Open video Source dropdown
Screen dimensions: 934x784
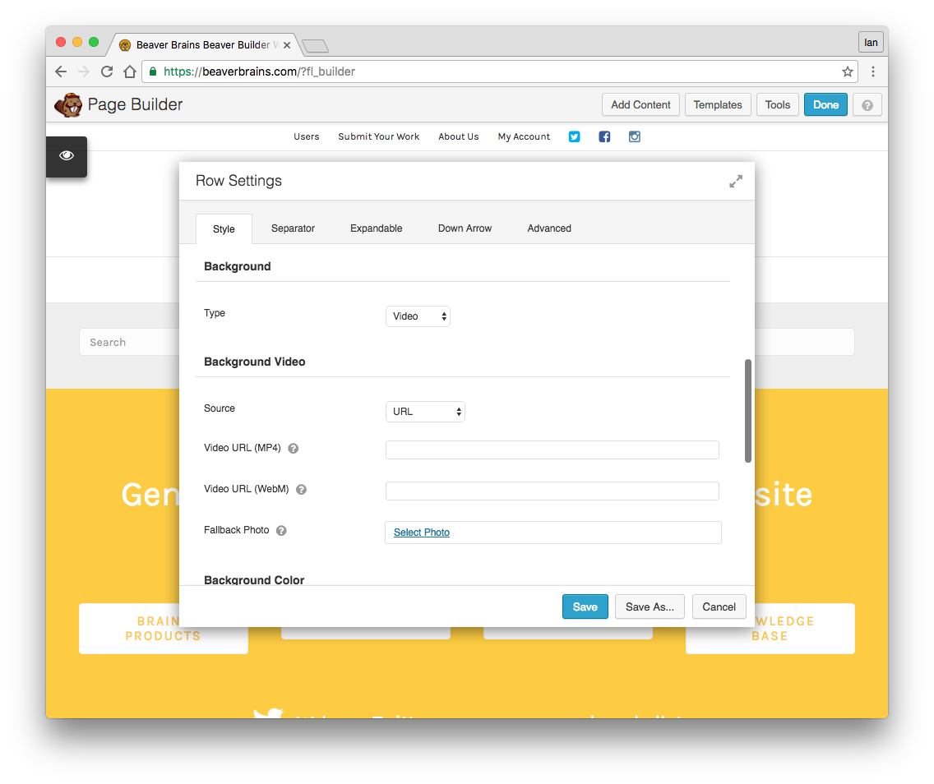pyautogui.click(x=425, y=412)
